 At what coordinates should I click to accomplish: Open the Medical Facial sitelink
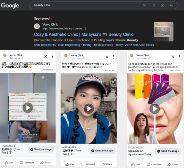click(x=104, y=45)
